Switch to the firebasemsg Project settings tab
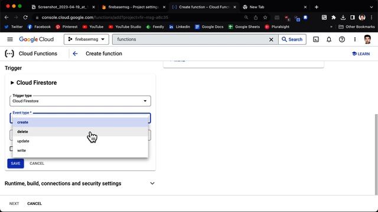 coord(134,7)
